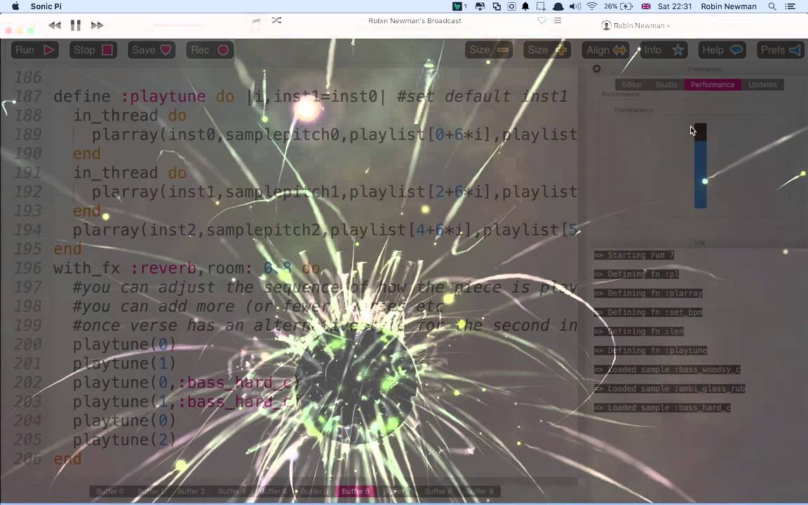Switch to the Editor preferences tab

(632, 84)
